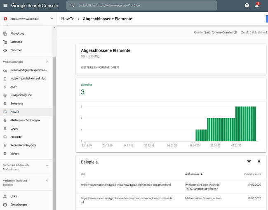Click the help question mark icon

tap(247, 6)
